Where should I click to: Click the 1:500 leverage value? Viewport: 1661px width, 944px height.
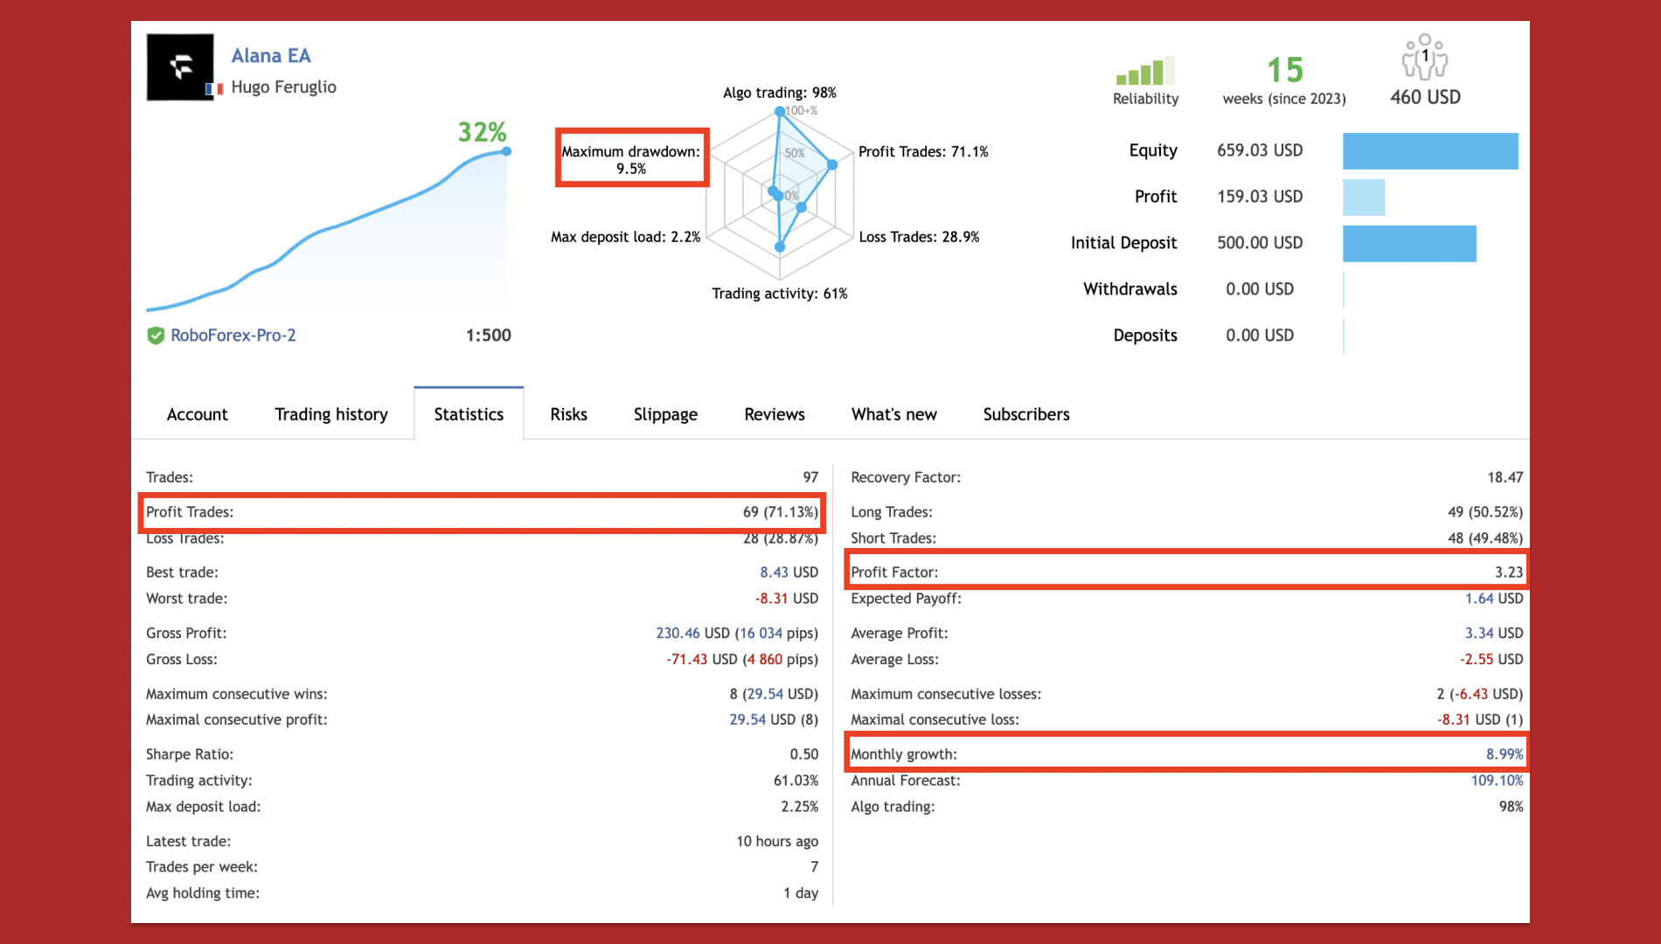click(x=489, y=336)
